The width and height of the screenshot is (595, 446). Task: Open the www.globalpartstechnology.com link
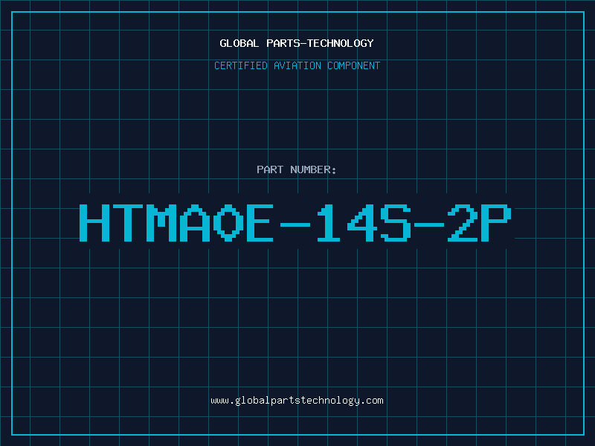[x=297, y=401]
